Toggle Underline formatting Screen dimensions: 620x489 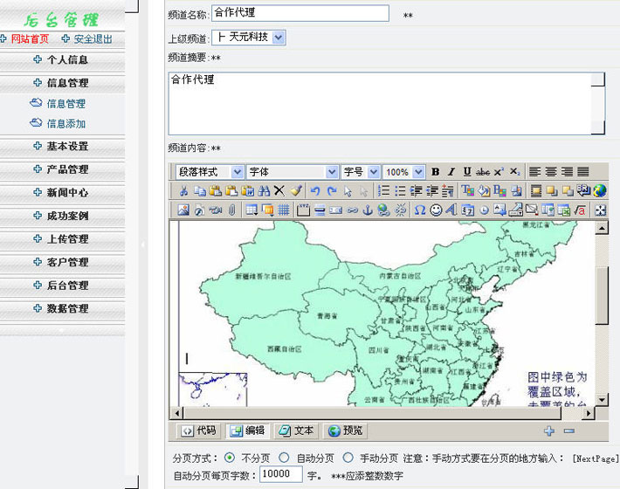pyautogui.click(x=467, y=171)
